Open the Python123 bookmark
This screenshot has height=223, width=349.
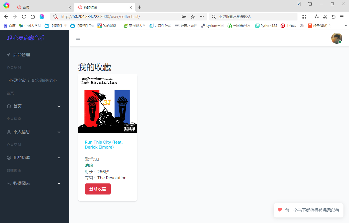pyautogui.click(x=266, y=26)
